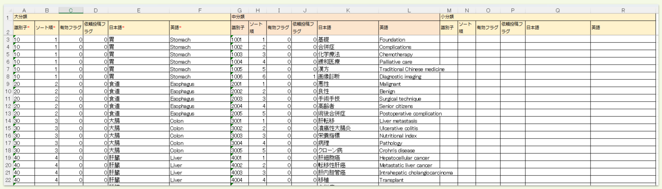
Task: Click the 中分類 header cell
Action: click(x=335, y=17)
